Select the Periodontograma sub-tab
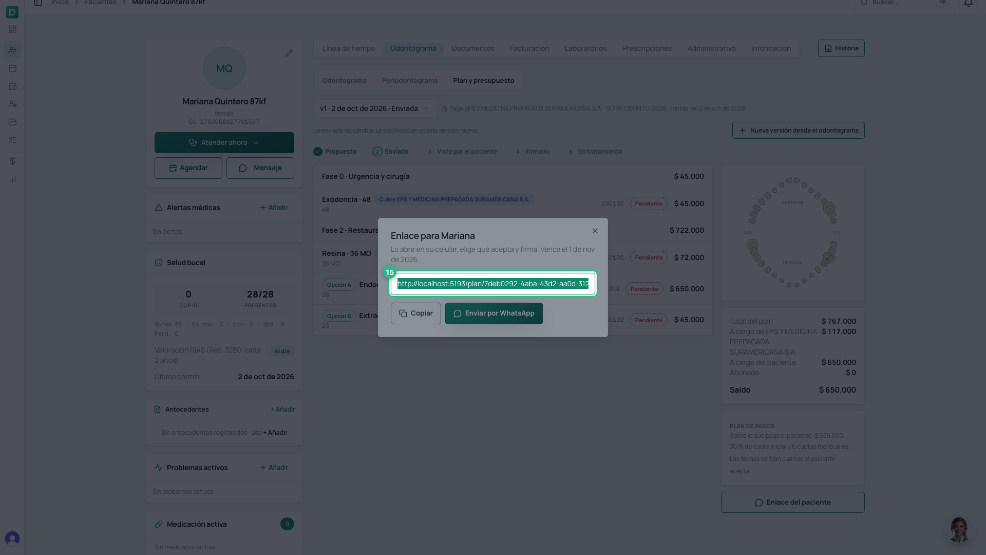The width and height of the screenshot is (986, 555). (410, 81)
